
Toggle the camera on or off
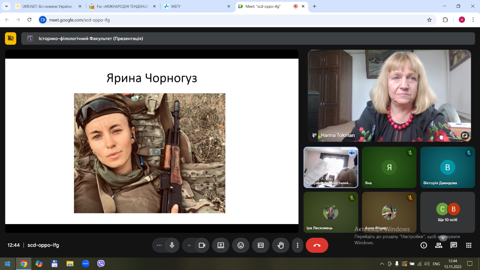point(202,245)
